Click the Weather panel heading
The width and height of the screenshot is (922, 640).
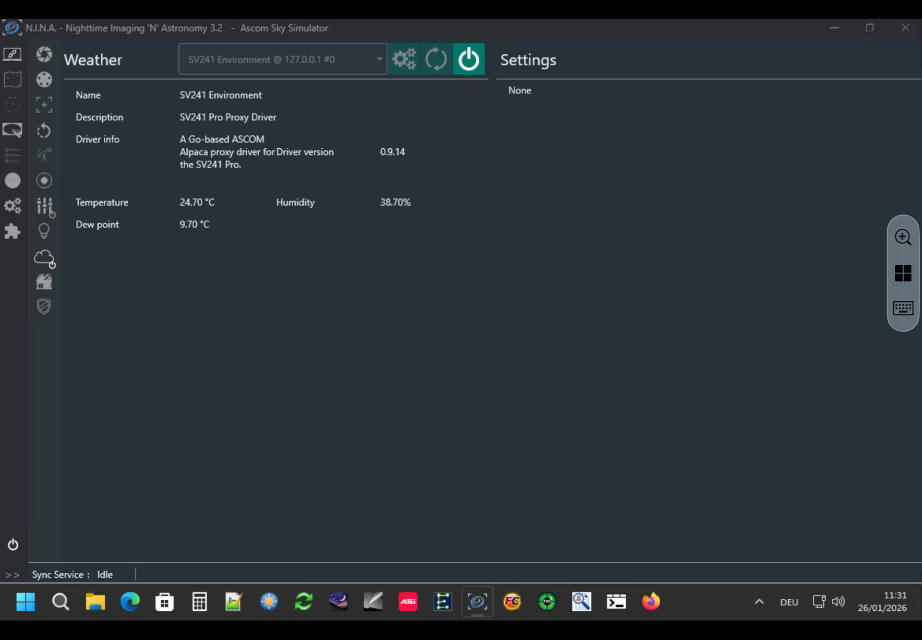(93, 60)
